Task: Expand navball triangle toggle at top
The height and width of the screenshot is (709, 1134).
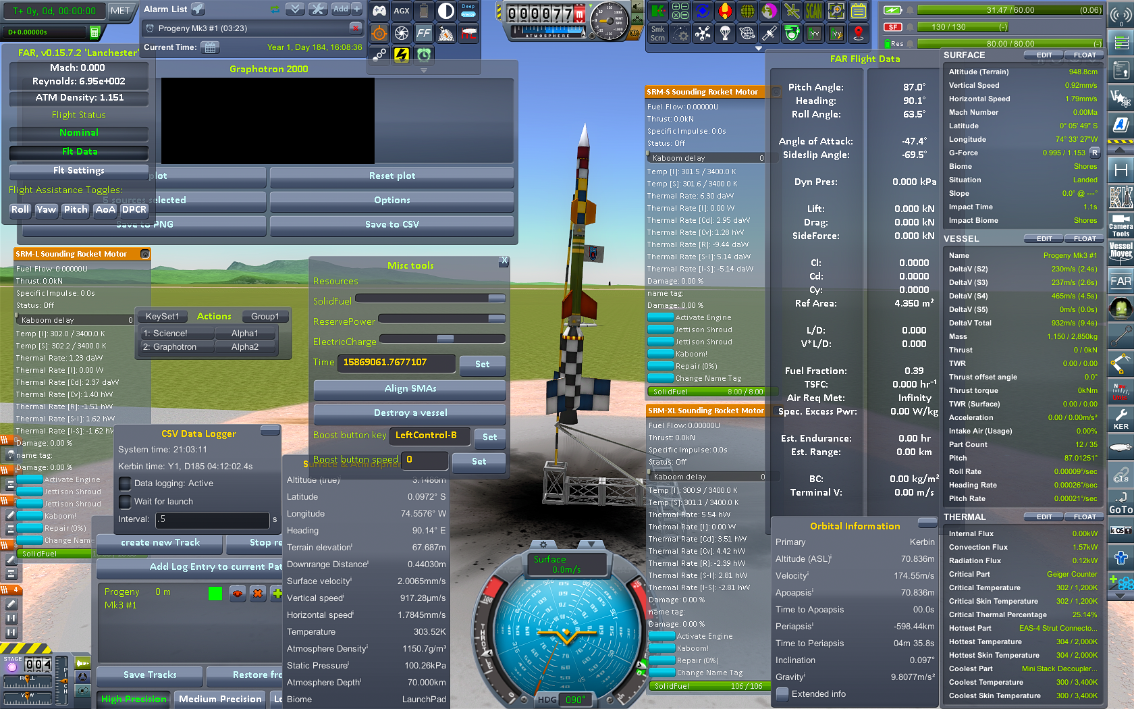Action: [x=593, y=544]
